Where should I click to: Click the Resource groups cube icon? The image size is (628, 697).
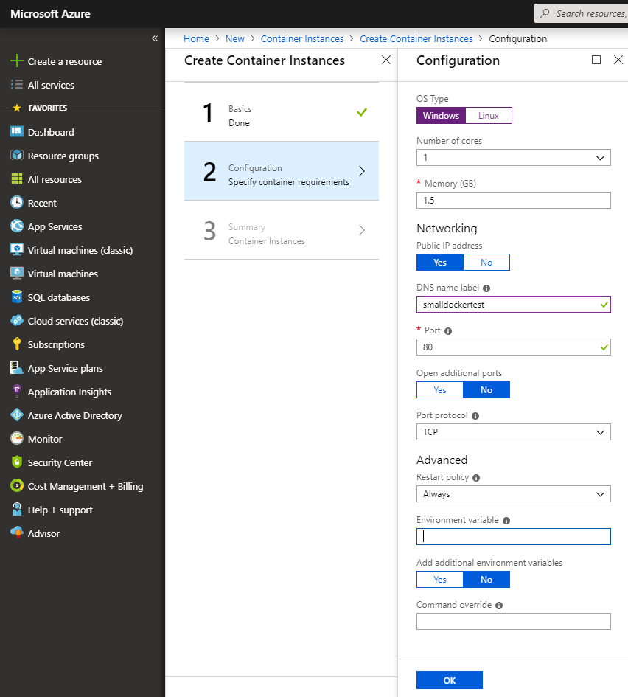pos(16,155)
